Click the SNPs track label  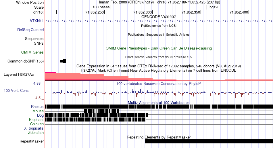tap(39, 43)
